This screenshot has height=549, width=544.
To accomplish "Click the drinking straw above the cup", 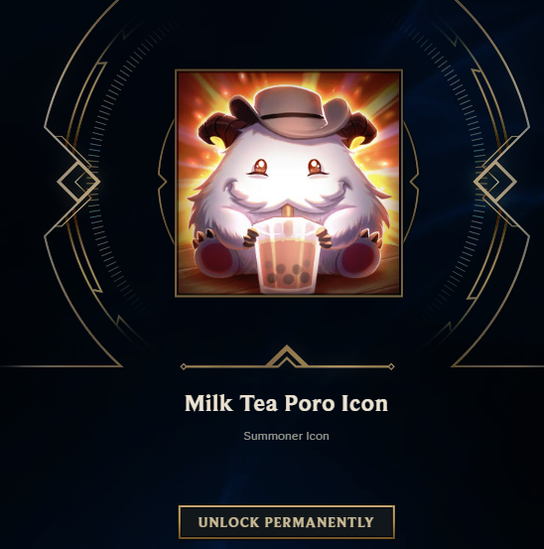I will tap(288, 213).
